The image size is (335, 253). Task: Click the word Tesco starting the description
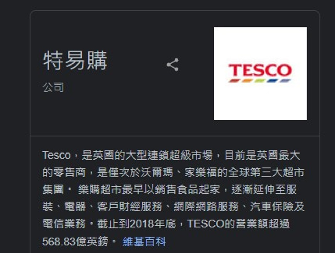pyautogui.click(x=57, y=155)
